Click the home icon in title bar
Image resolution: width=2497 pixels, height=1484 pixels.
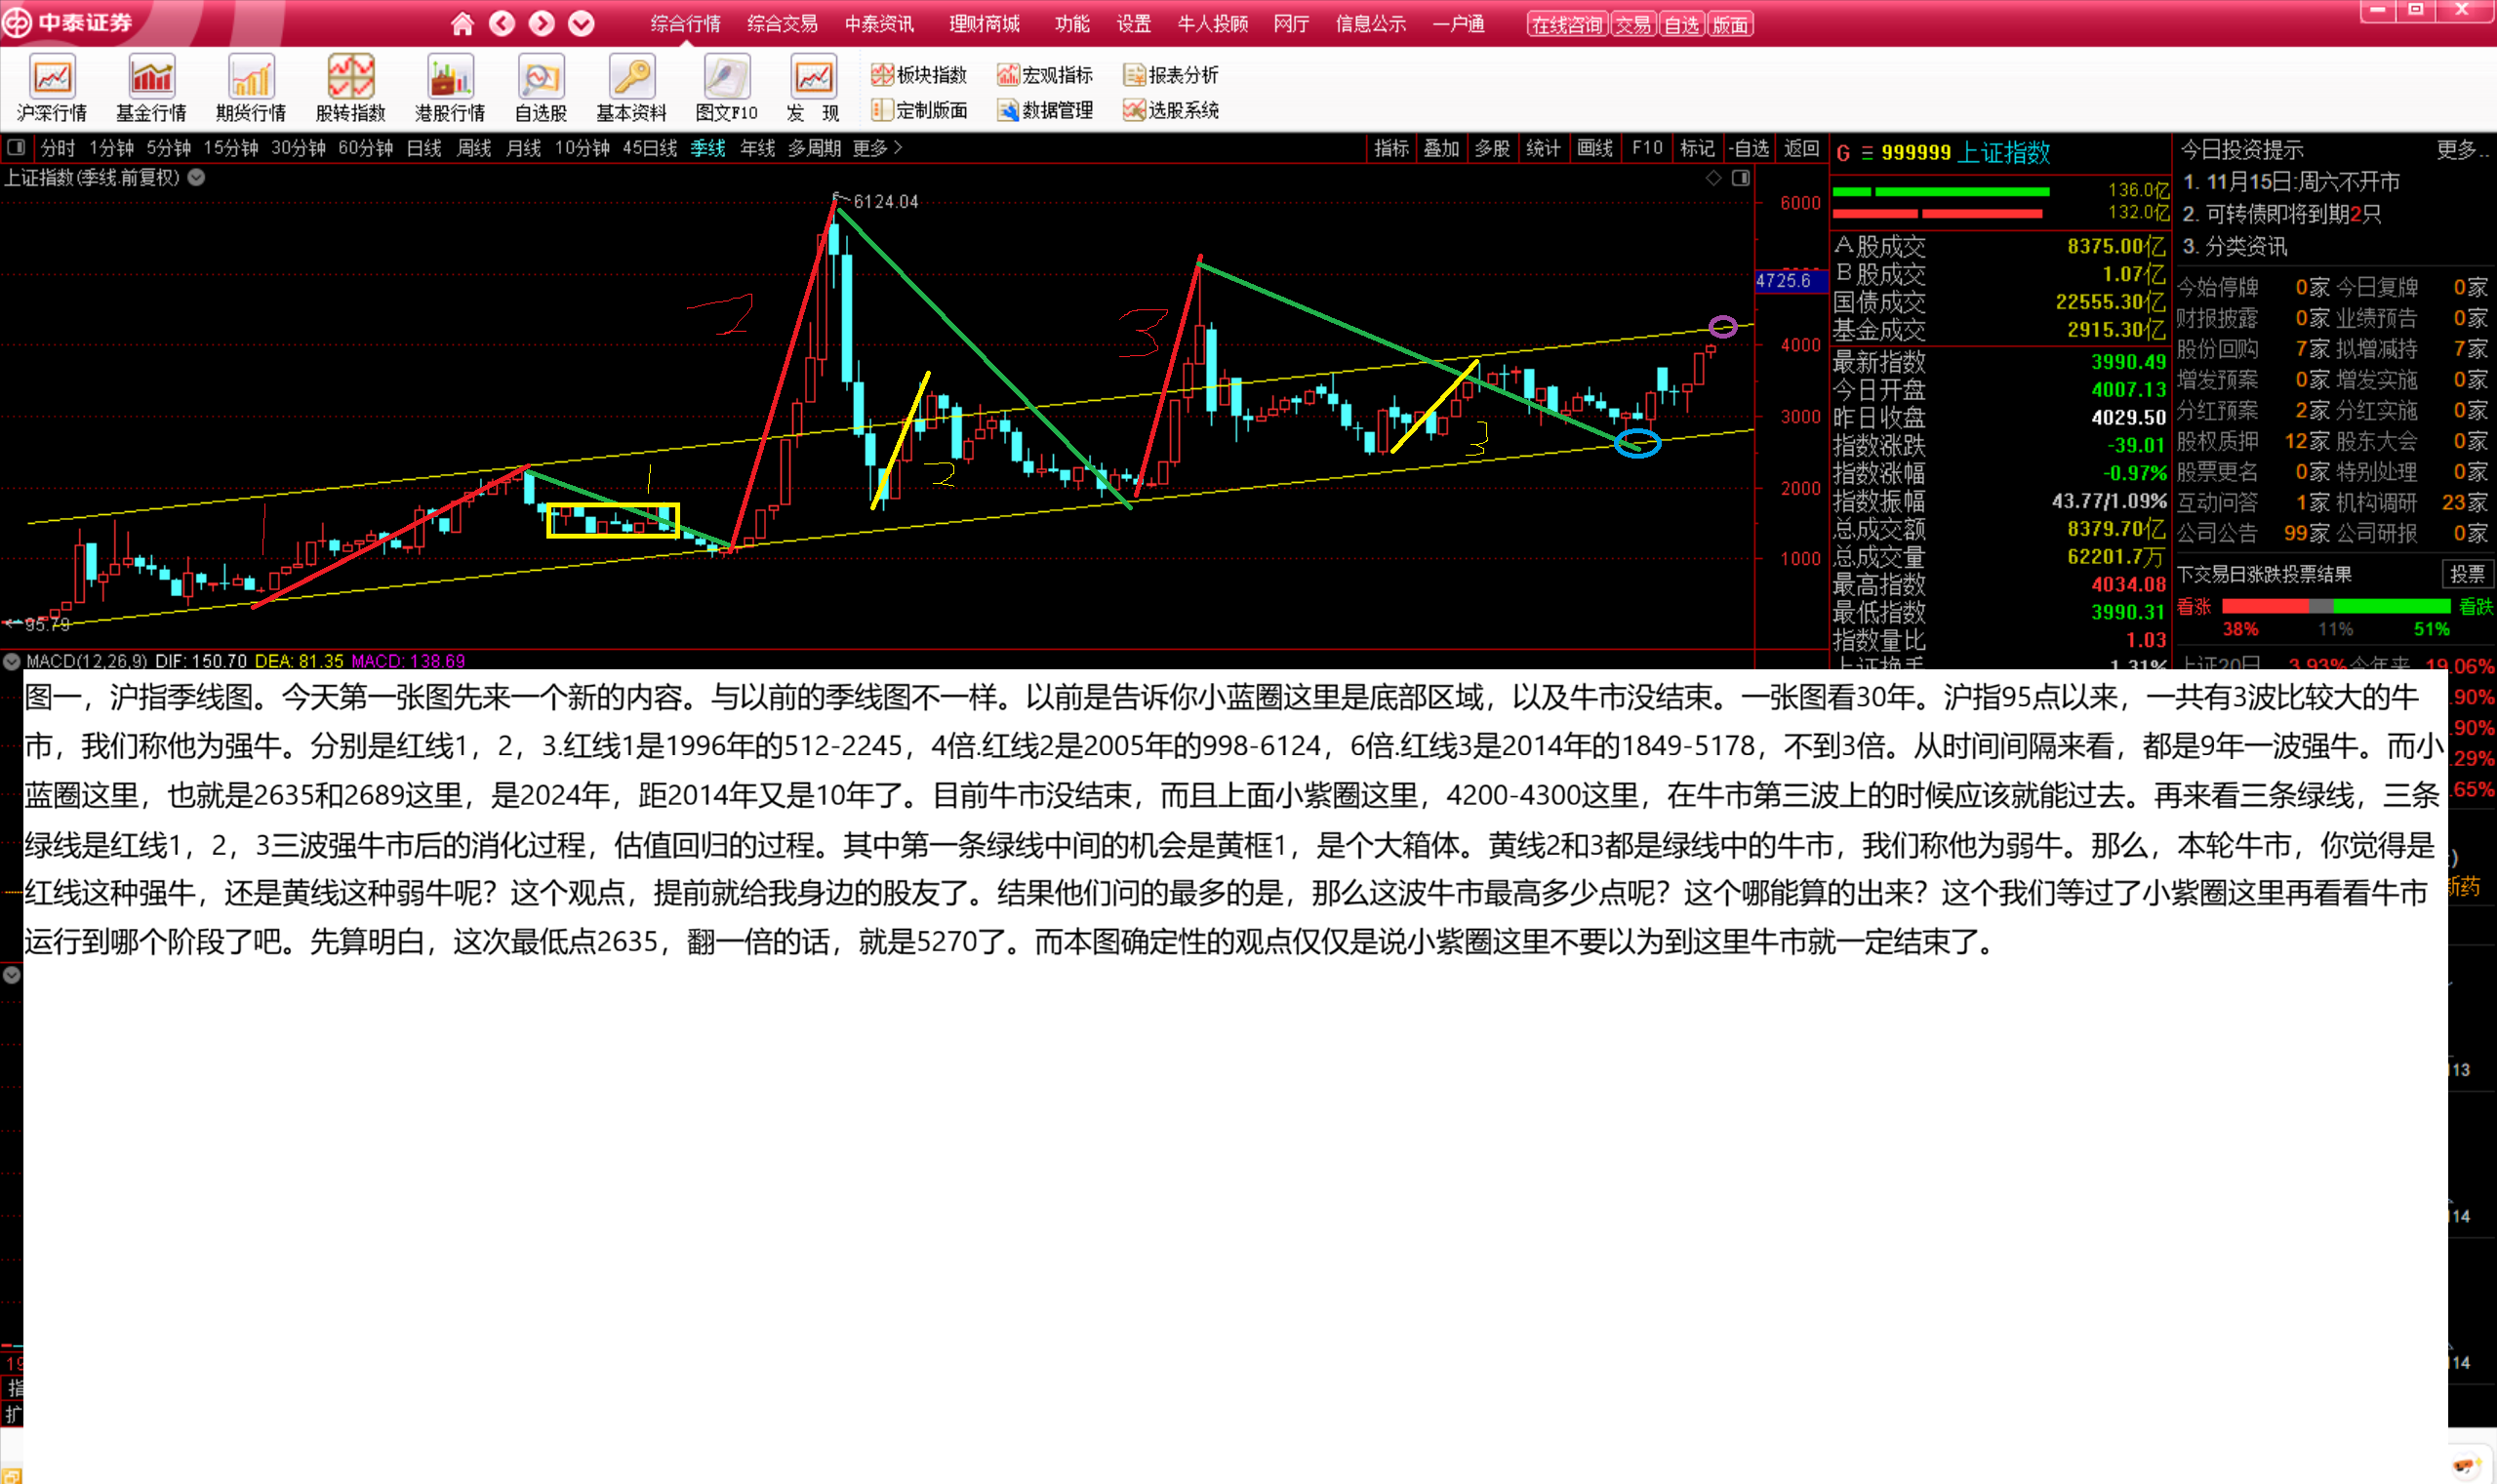point(462,24)
